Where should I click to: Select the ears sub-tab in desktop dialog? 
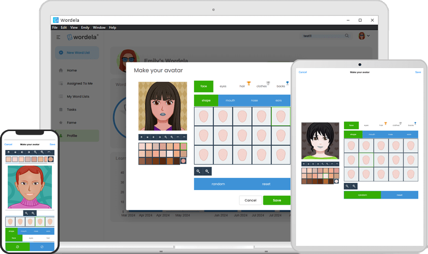pos(278,101)
